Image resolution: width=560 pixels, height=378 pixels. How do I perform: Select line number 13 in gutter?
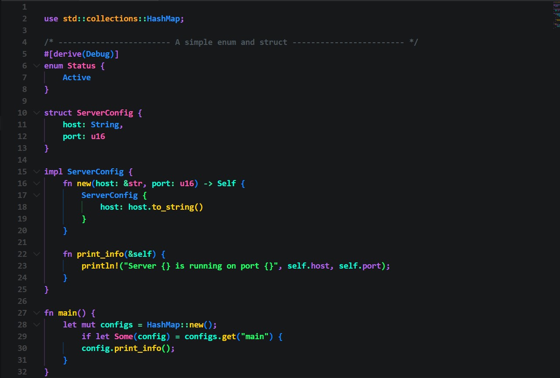pyautogui.click(x=22, y=148)
